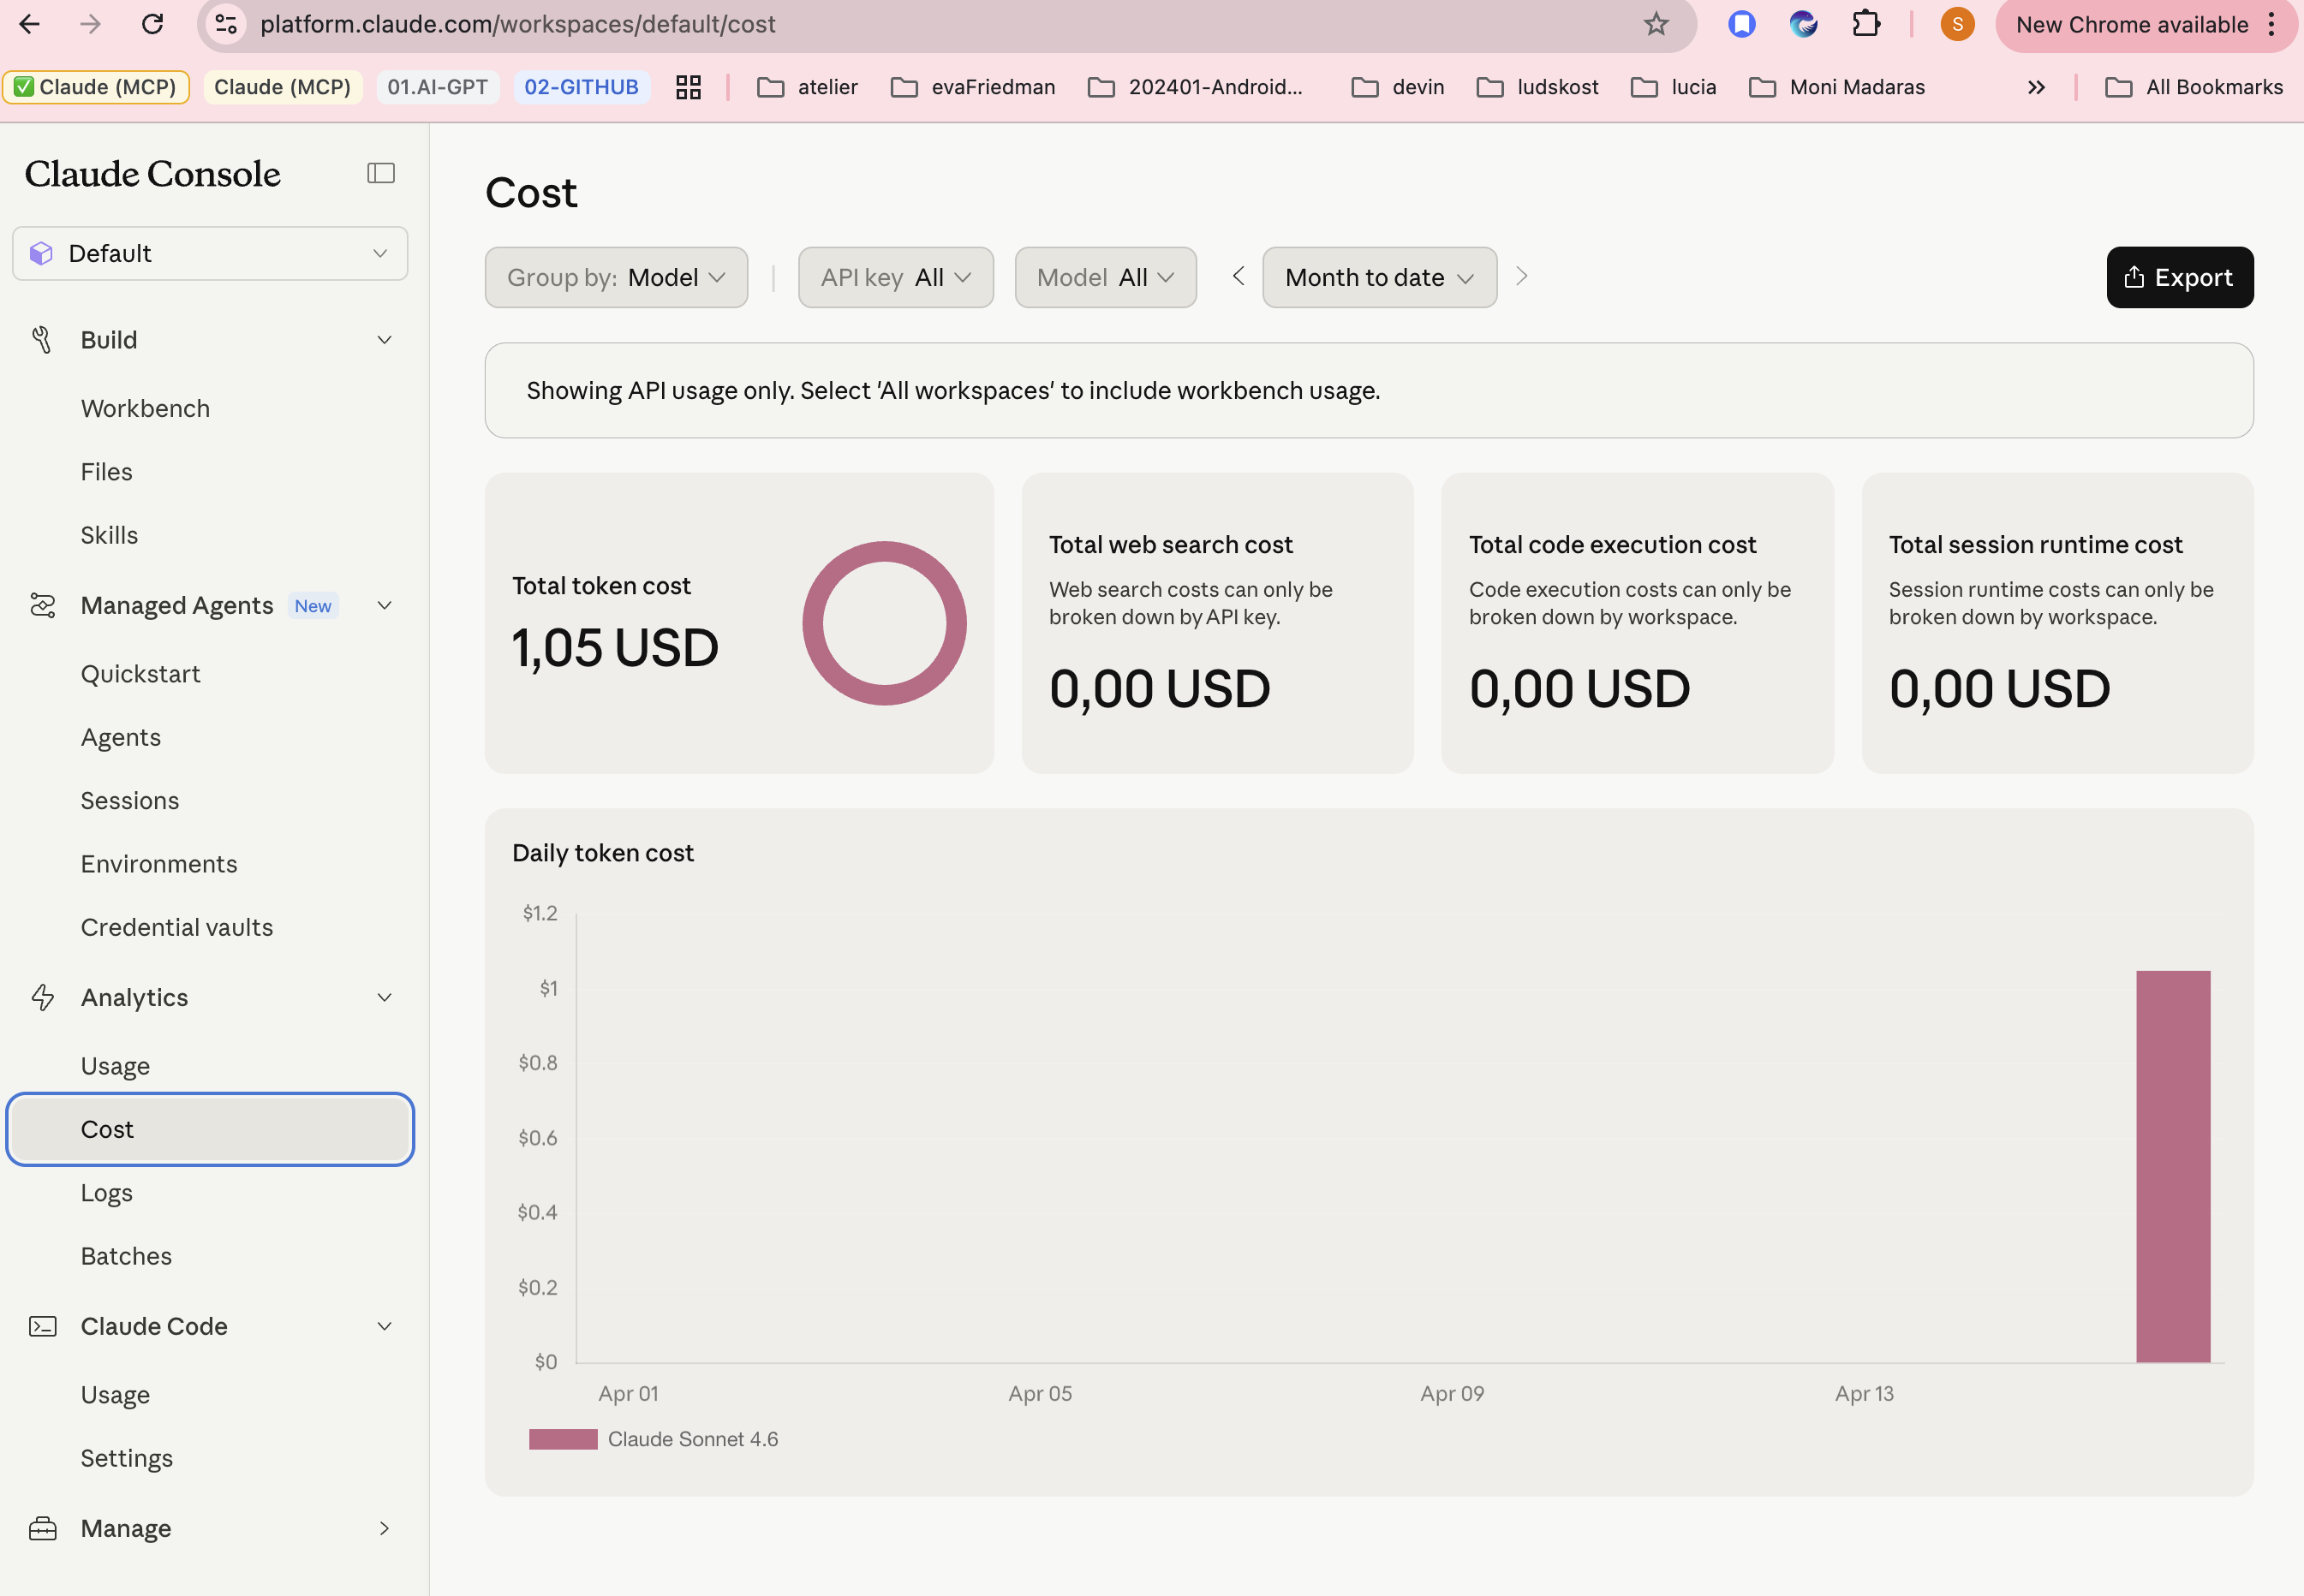Click the Manage briefcase icon

pos(42,1529)
